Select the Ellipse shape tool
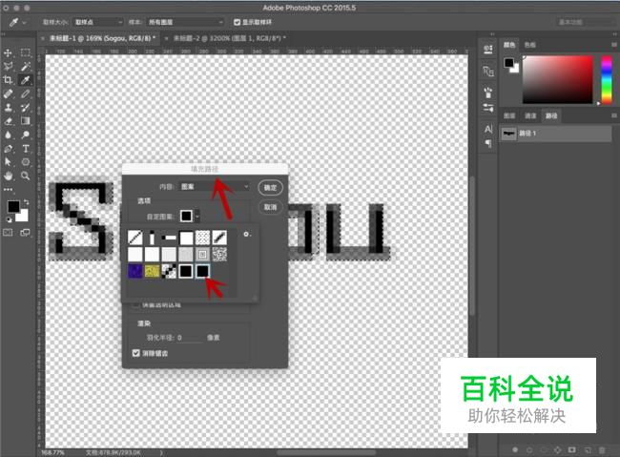The width and height of the screenshot is (620, 457). coord(26,162)
